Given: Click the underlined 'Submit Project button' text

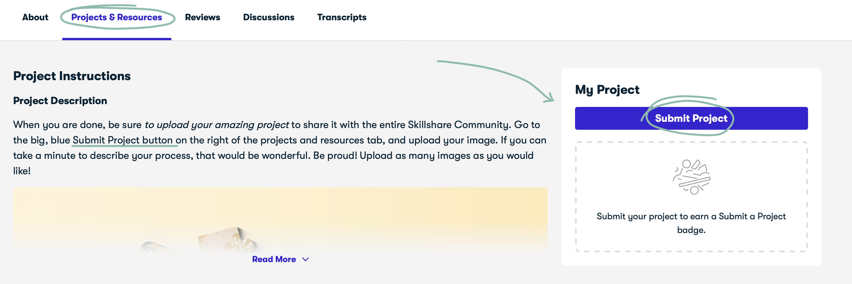Looking at the screenshot, I should (x=122, y=140).
